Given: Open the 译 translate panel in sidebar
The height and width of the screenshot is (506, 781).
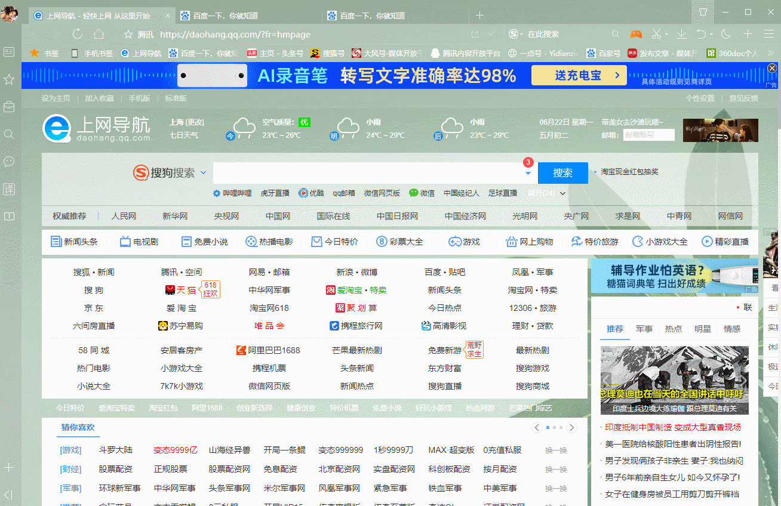Looking at the screenshot, I should [8, 189].
